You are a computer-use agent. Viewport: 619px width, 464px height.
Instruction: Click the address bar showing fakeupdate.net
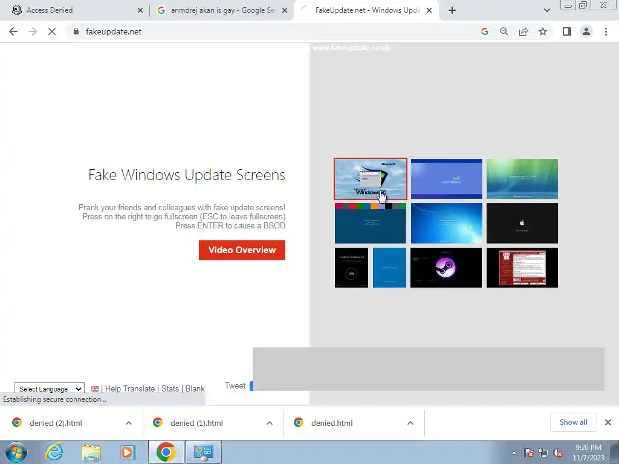[x=273, y=31]
